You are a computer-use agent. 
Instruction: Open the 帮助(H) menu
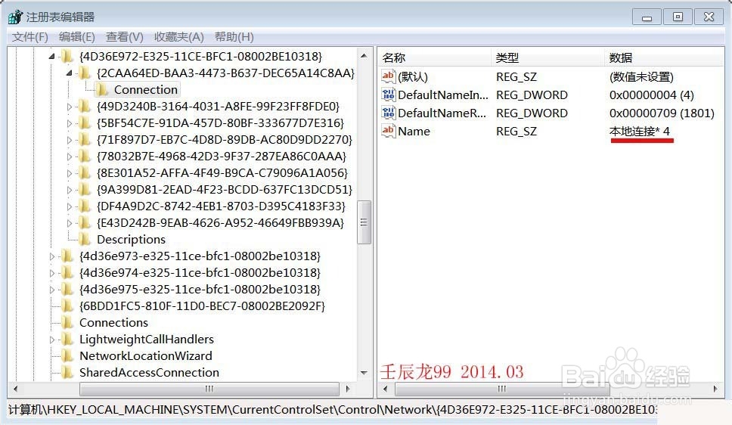(234, 37)
